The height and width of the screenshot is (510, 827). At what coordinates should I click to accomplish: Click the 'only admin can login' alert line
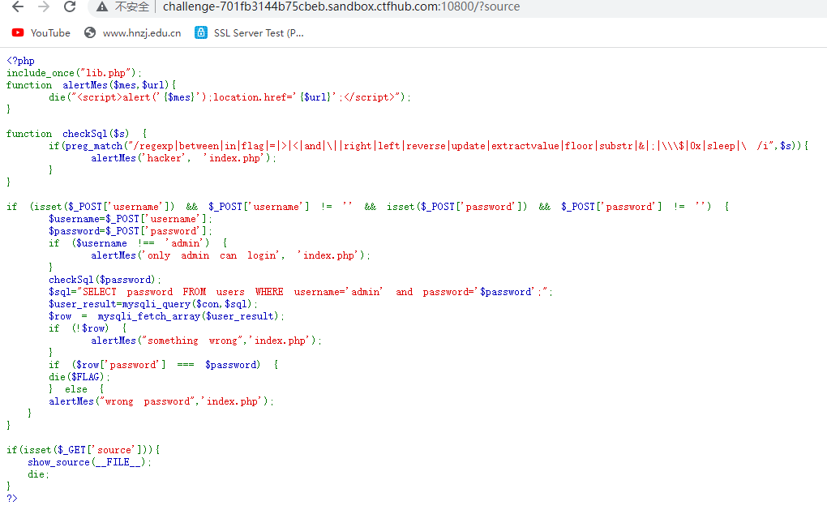tap(230, 255)
